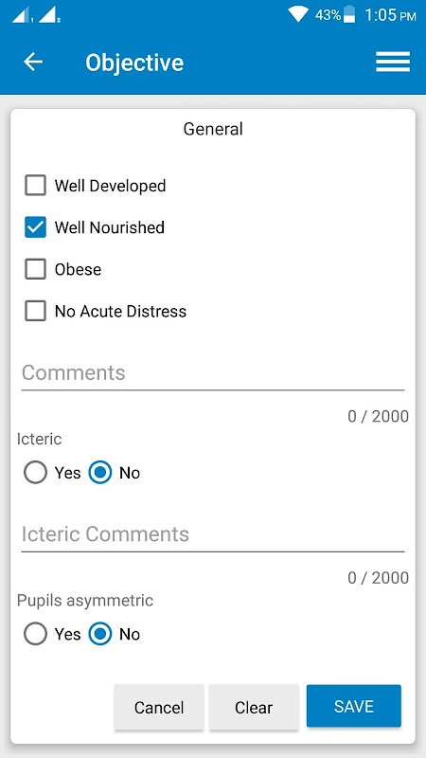This screenshot has height=758, width=426.
Task: Save the Objective form
Action: click(x=353, y=706)
